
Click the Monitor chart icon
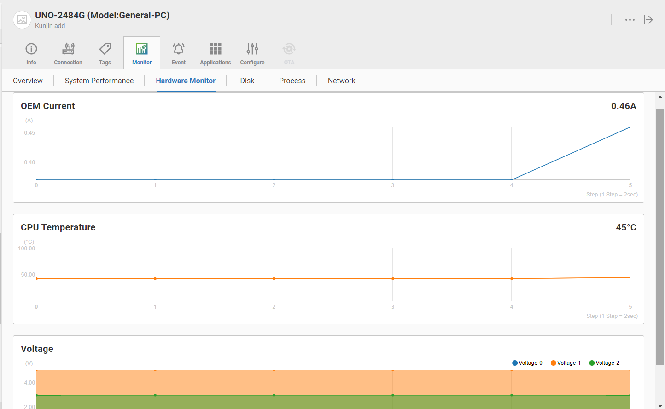click(142, 49)
